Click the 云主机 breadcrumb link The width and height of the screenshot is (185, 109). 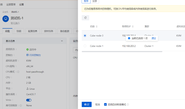click(5, 12)
